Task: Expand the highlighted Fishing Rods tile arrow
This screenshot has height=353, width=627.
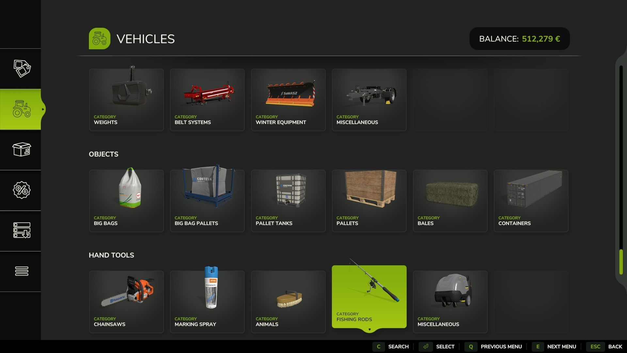Action: pyautogui.click(x=369, y=329)
